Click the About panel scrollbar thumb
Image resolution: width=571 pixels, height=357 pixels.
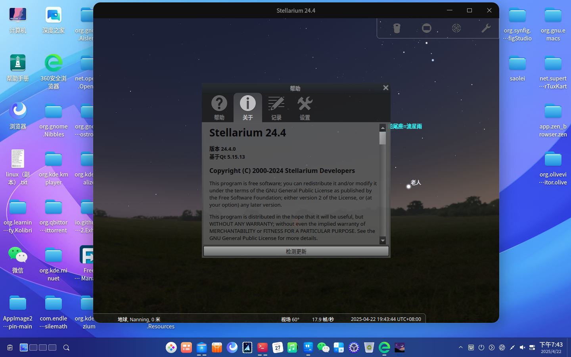pyautogui.click(x=383, y=138)
